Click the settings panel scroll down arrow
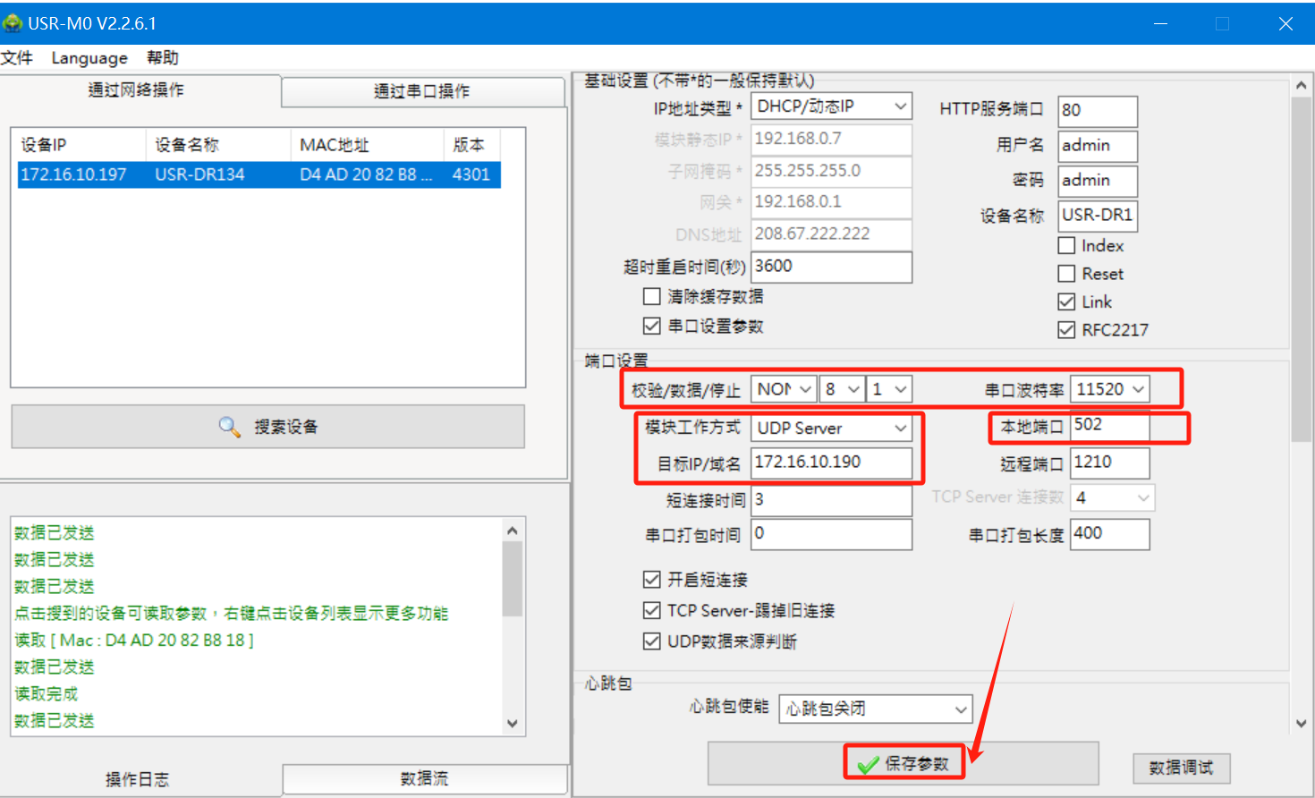Image resolution: width=1315 pixels, height=798 pixels. 1302,723
